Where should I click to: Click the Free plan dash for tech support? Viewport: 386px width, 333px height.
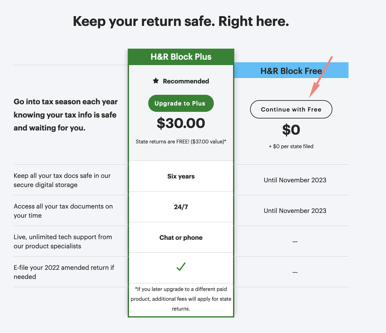click(x=295, y=242)
